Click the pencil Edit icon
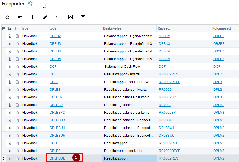The height and width of the screenshot is (162, 239). pyautogui.click(x=45, y=17)
